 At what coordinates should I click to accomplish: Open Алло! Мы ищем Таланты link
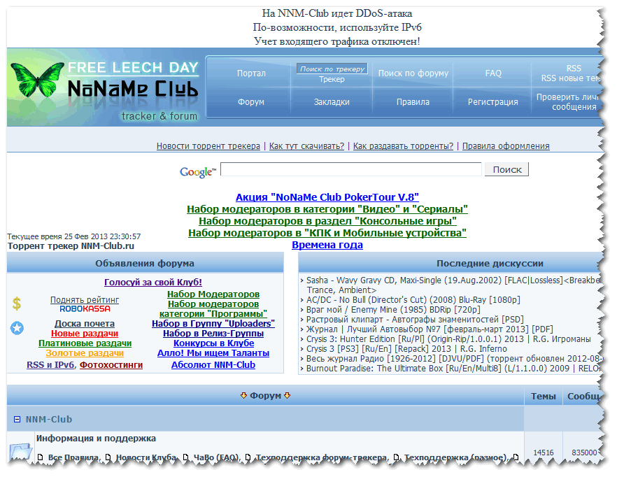pyautogui.click(x=213, y=353)
